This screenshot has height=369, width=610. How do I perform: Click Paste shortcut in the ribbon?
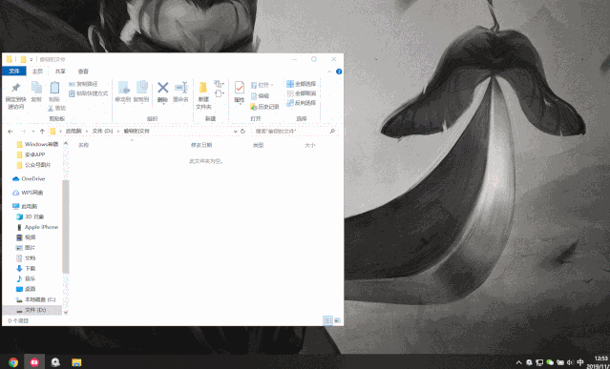(x=88, y=93)
